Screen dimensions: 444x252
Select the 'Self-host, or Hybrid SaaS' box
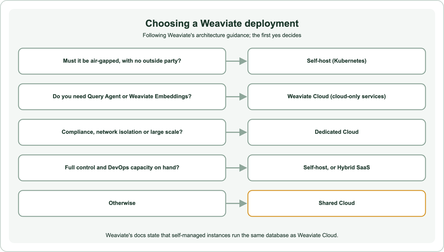coord(337,168)
